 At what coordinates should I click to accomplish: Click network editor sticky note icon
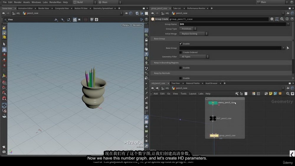pos(271,94)
